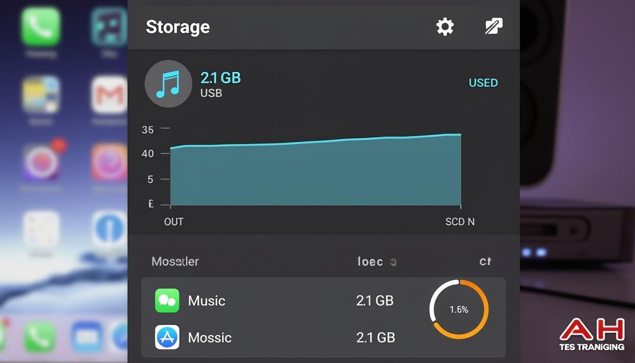The height and width of the screenshot is (363, 635).
Task: Expand the Mosatler column header
Action: click(175, 261)
